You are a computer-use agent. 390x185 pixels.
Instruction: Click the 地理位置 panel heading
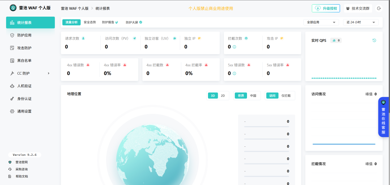(74, 94)
